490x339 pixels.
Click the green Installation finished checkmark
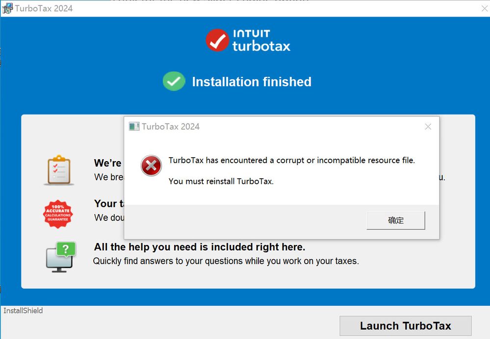click(x=174, y=81)
